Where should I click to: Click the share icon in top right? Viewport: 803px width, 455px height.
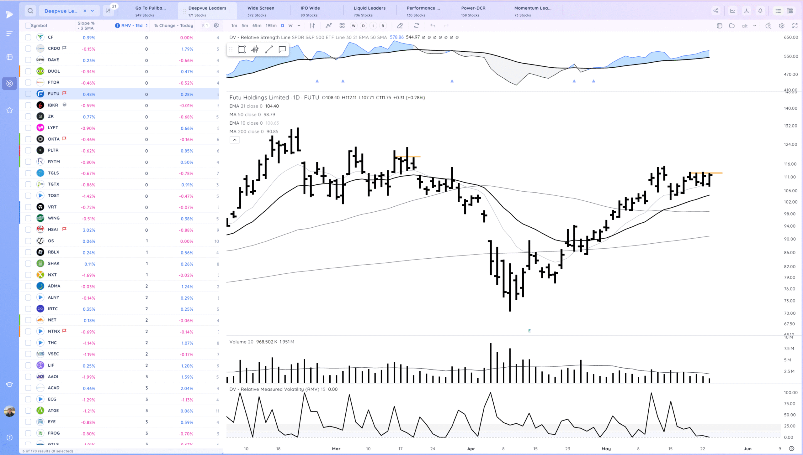[716, 10]
